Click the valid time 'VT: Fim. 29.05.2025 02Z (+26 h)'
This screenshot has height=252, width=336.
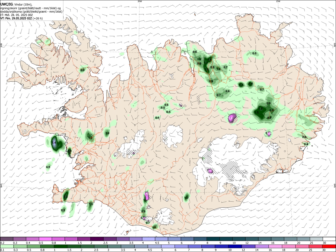tap(21, 18)
